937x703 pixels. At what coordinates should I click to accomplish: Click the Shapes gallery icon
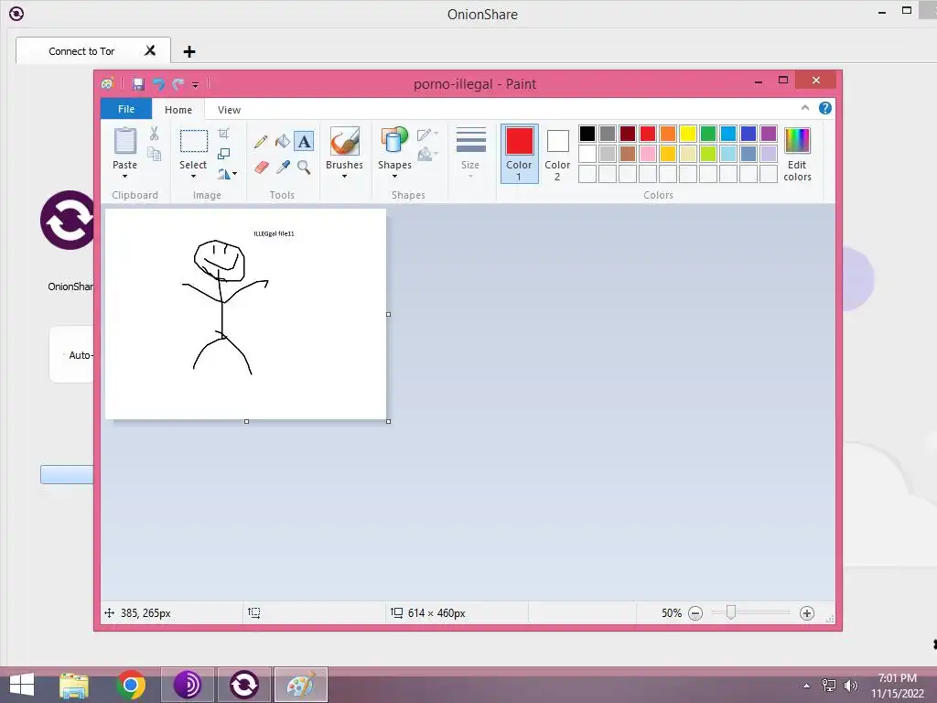coord(394,141)
